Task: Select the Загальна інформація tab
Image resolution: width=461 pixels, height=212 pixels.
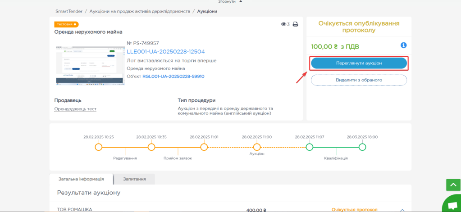Action: [x=81, y=179]
